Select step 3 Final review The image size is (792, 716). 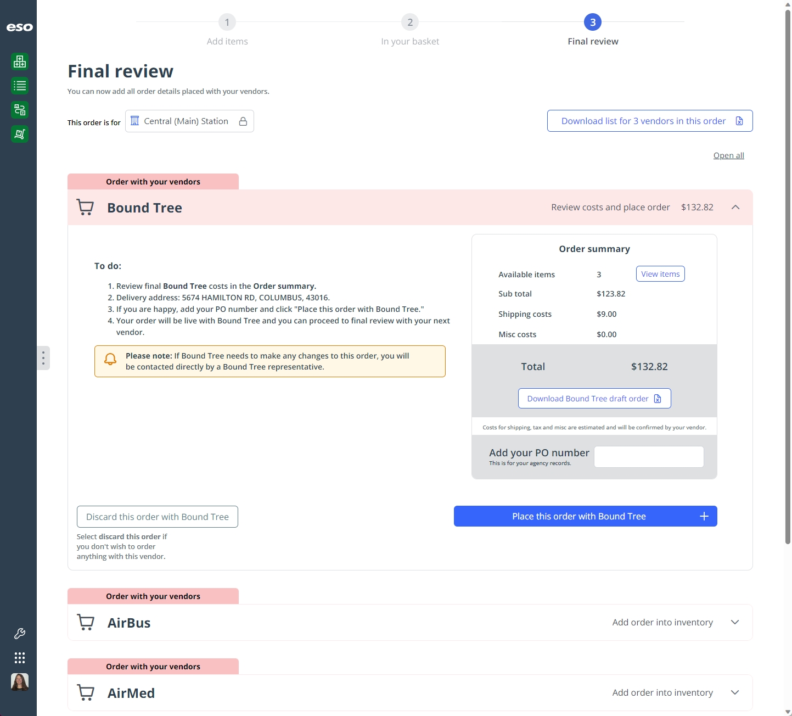[593, 30]
